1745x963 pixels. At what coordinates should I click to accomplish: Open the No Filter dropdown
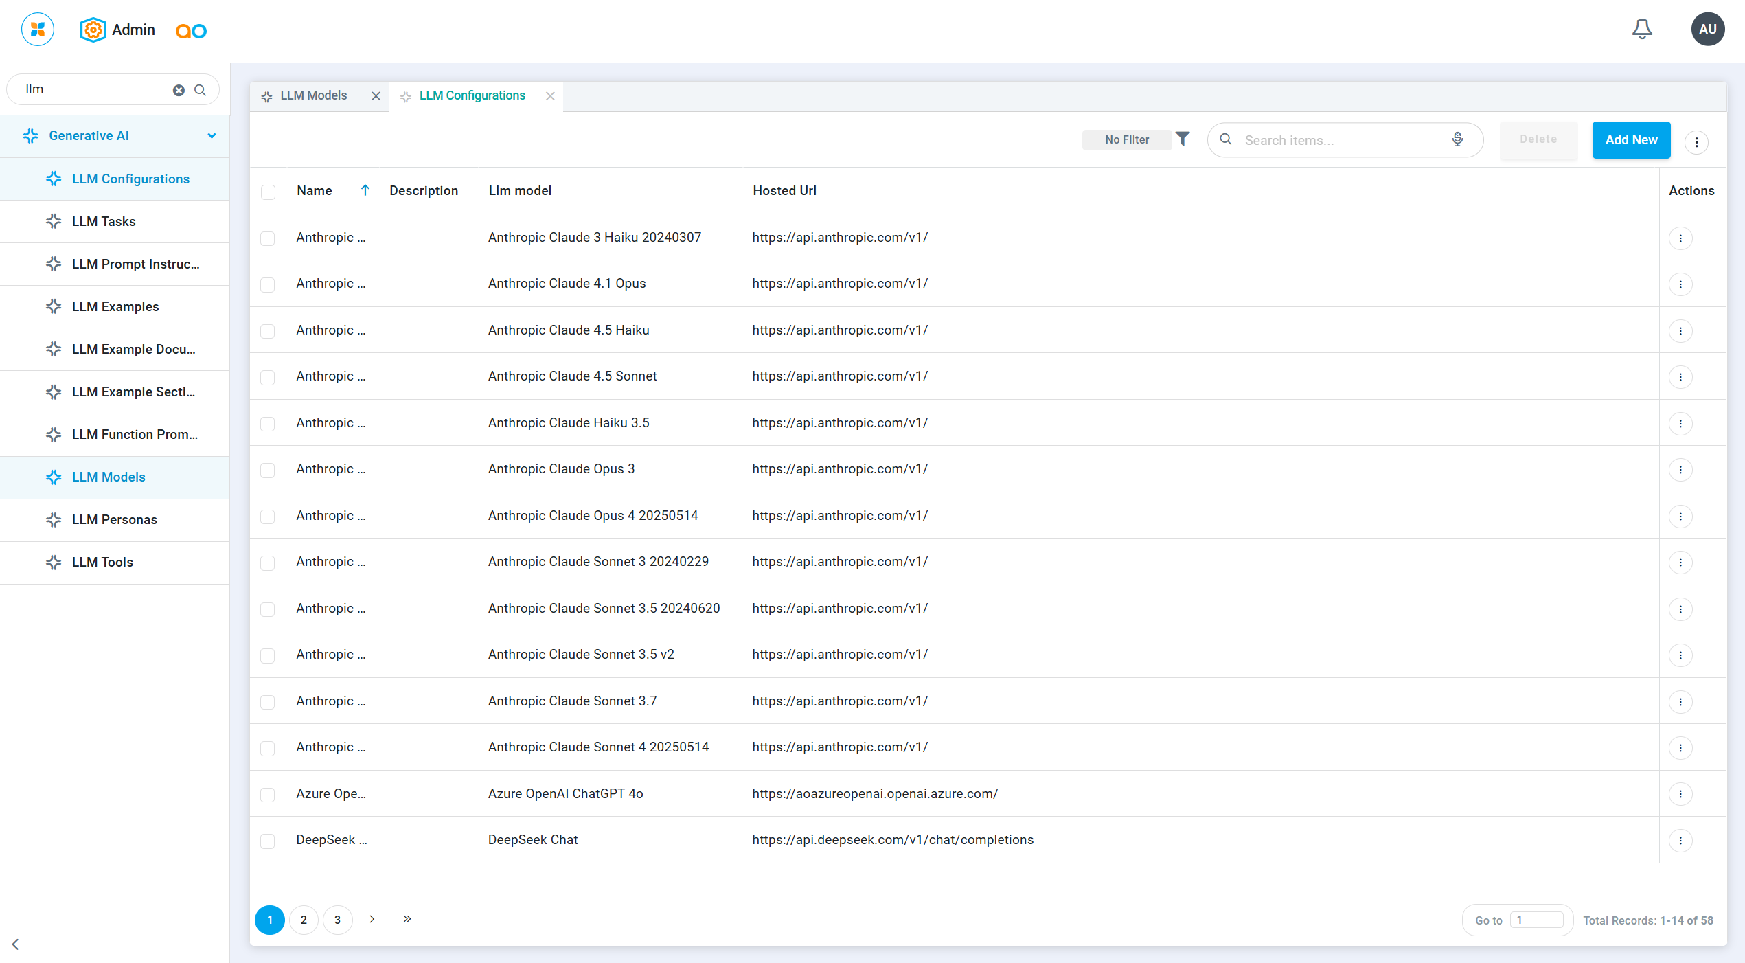(x=1126, y=139)
